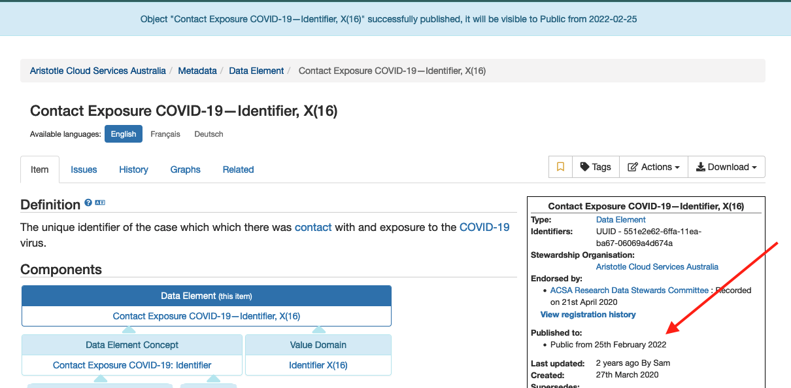
Task: Click the Data Element breadcrumb link
Action: 256,71
